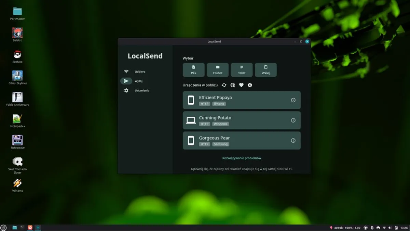Open network Wi-Fi tray icon

pos(384,228)
